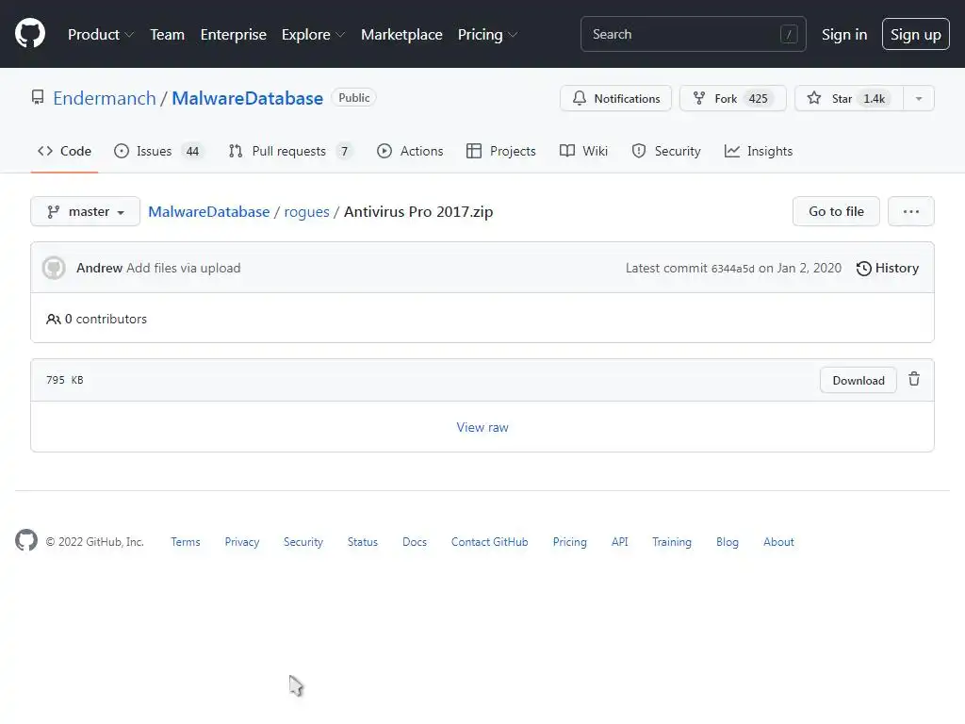Click the Sign up button
The height and width of the screenshot is (724, 965).
tap(915, 35)
